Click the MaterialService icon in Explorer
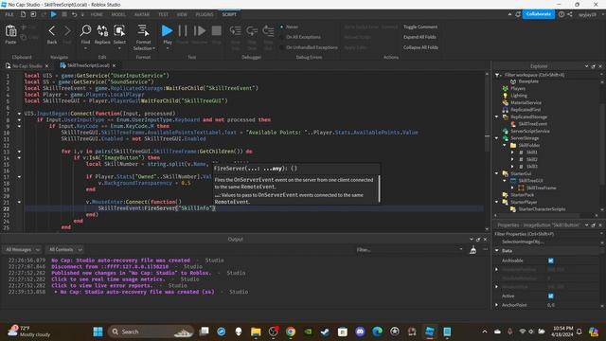 tap(505, 102)
